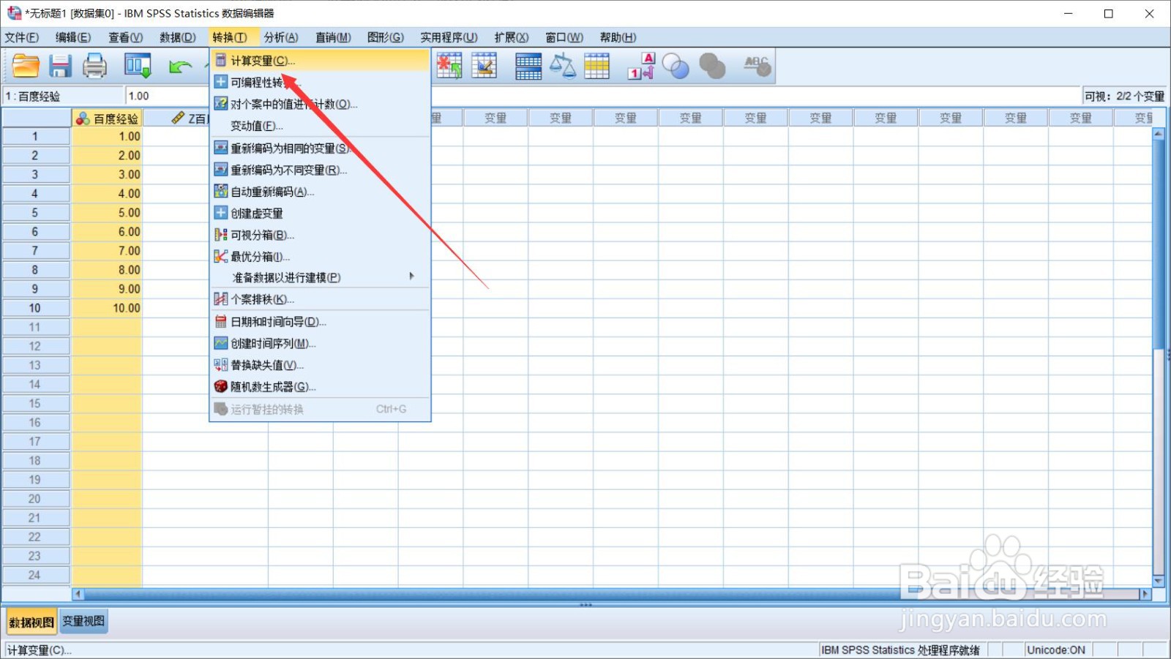Choose 创建虚变量 menu entry
The image size is (1171, 659).
(x=320, y=214)
